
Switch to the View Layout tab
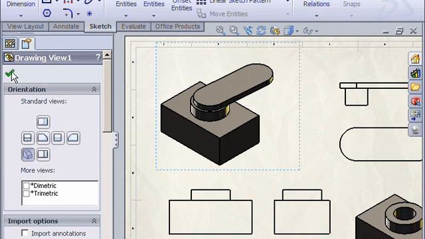point(25,27)
